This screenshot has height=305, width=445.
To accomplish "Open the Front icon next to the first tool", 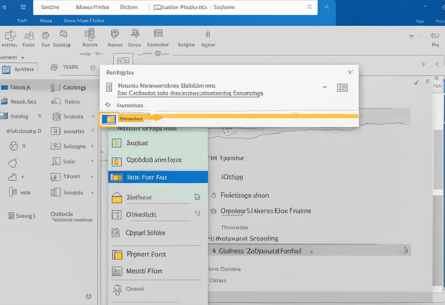I will point(29,38).
